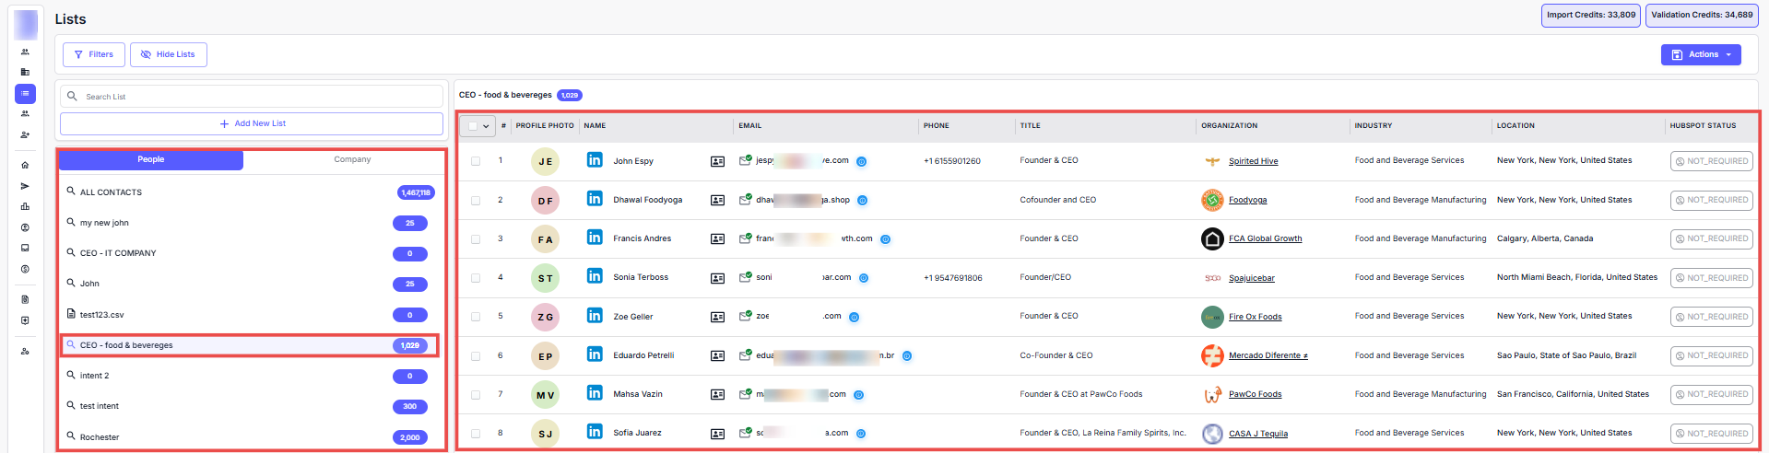Click the Add New List button
Screen dimensions: 1769x453
click(252, 123)
